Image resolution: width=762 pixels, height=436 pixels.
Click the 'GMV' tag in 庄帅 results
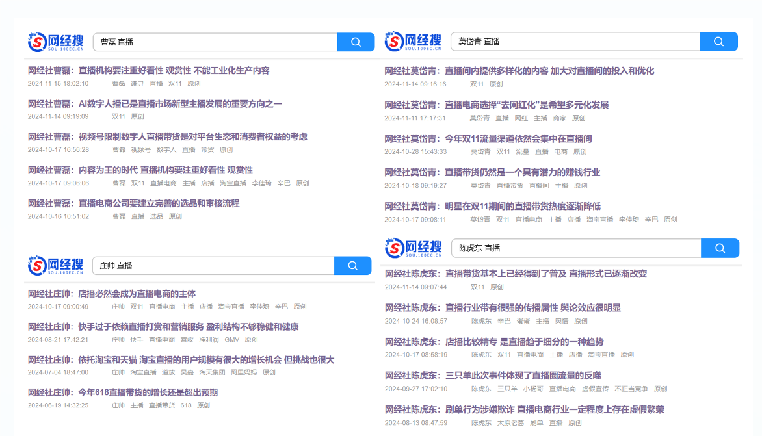point(231,340)
